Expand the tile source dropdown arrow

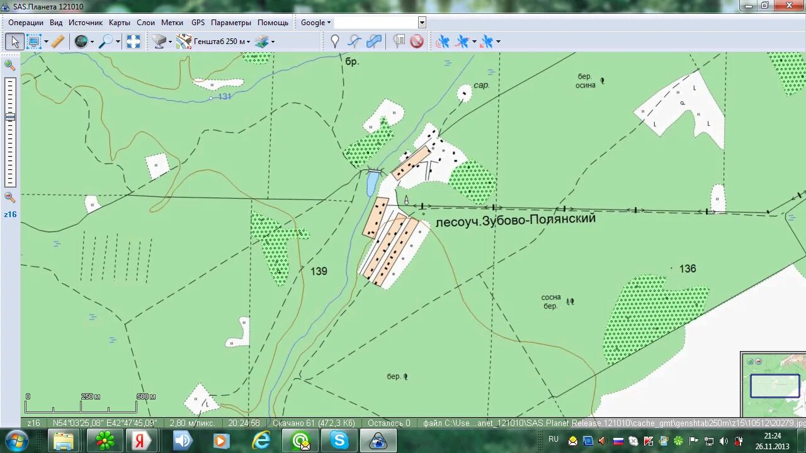click(170, 42)
